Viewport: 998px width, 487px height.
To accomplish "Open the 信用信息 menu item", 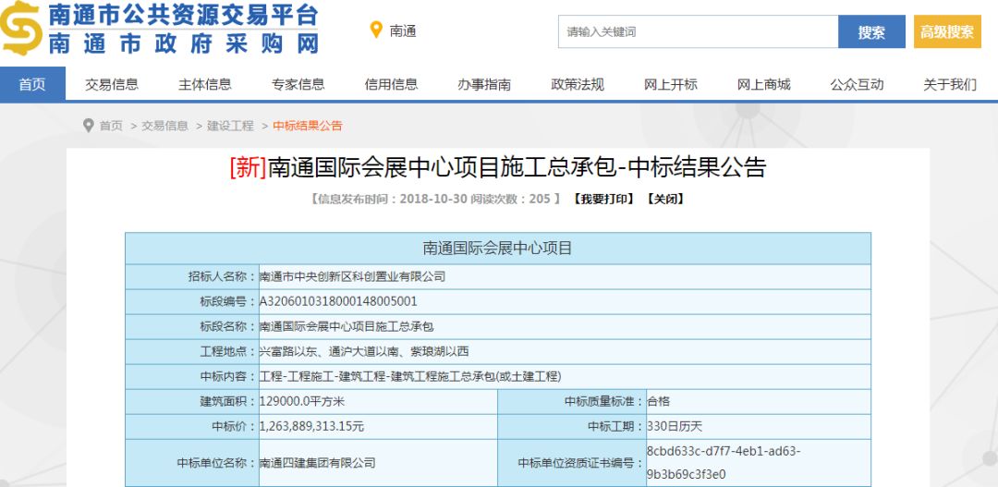I will point(391,84).
